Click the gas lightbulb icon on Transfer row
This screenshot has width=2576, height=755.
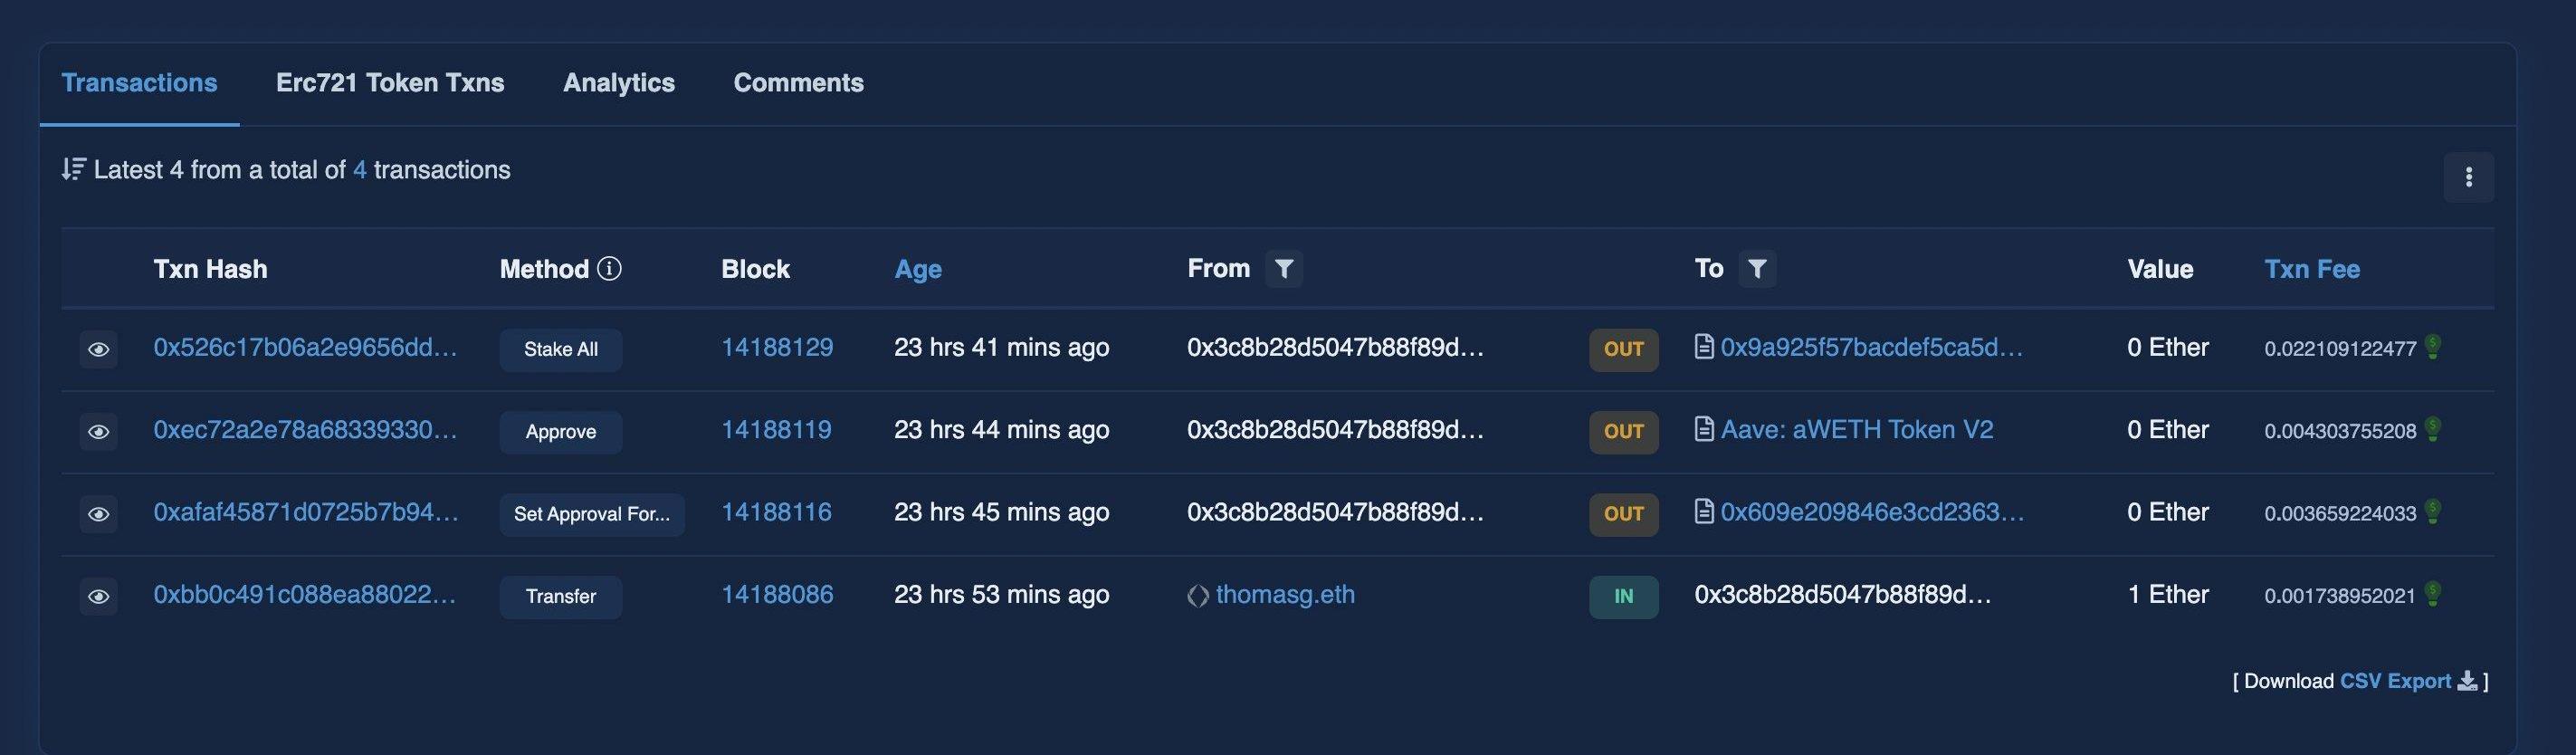[2433, 593]
